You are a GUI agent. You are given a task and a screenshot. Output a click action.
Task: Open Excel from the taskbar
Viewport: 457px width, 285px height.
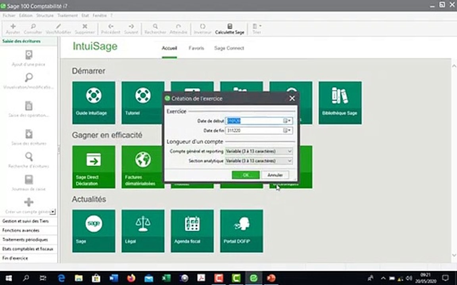click(x=167, y=278)
